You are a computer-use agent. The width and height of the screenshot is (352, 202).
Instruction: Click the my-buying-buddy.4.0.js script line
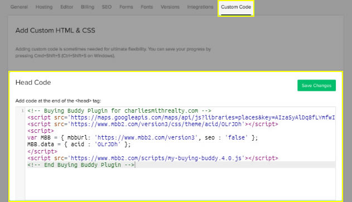(x=153, y=158)
